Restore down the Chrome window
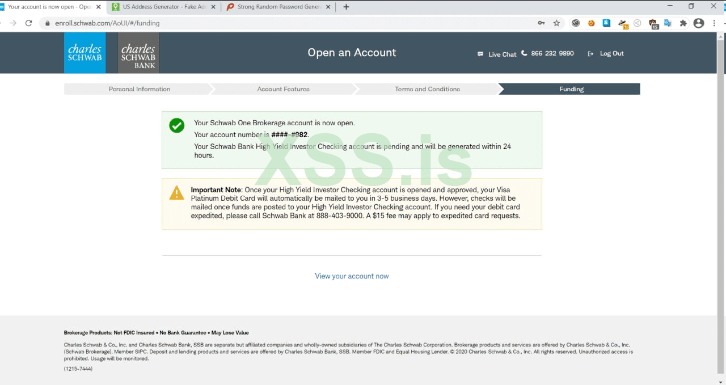This screenshot has height=385, width=726. coord(691,6)
